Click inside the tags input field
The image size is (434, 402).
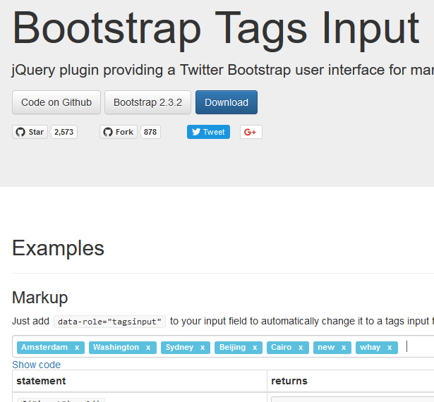[x=419, y=347]
